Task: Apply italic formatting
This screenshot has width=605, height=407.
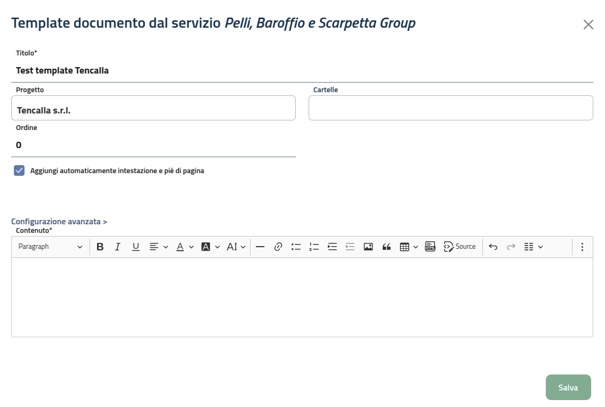Action: click(118, 247)
